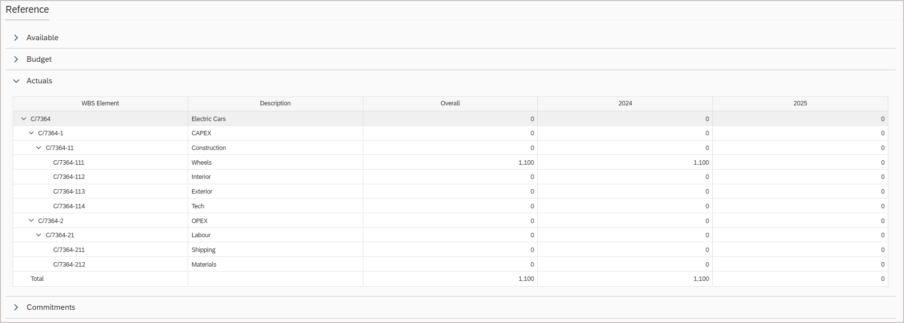Click the C/7364-2 WBS element text
This screenshot has width=904, height=323.
pos(51,221)
